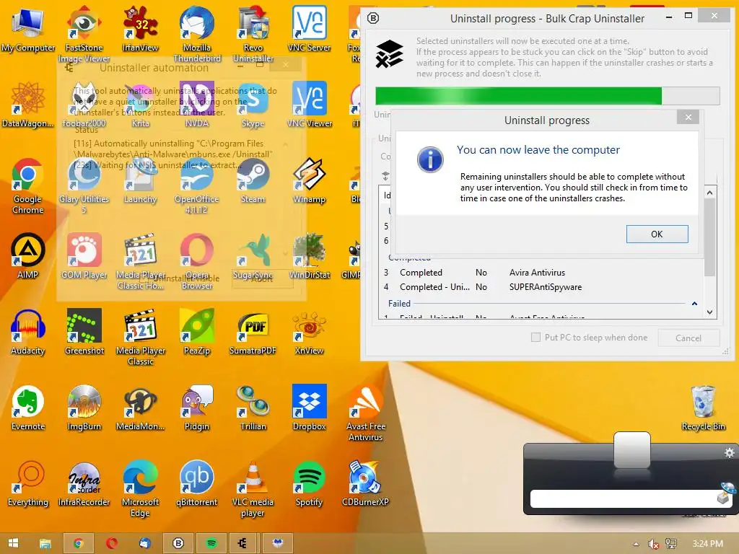This screenshot has width=739, height=554.
Task: Open CDBurnerXP desktop icon
Action: click(366, 483)
